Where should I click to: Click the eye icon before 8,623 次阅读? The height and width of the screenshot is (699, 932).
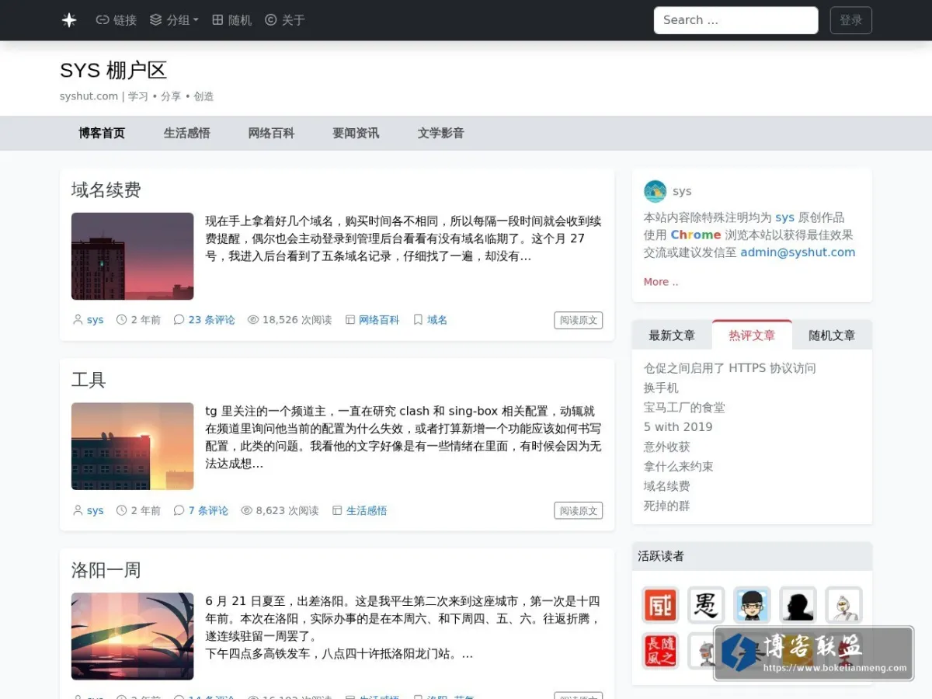[246, 511]
